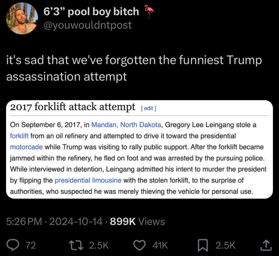Click the "2017 forklift attack attempt" heading
This screenshot has width=279, height=256.
pos(73,107)
